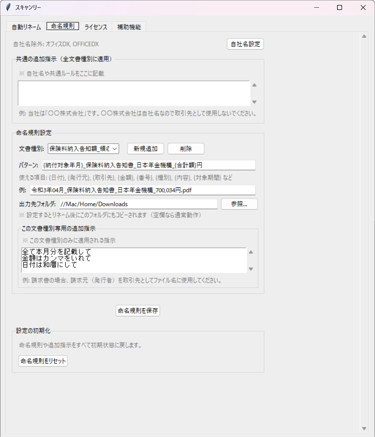Click the main window scroll-down arrow

tap(364, 428)
